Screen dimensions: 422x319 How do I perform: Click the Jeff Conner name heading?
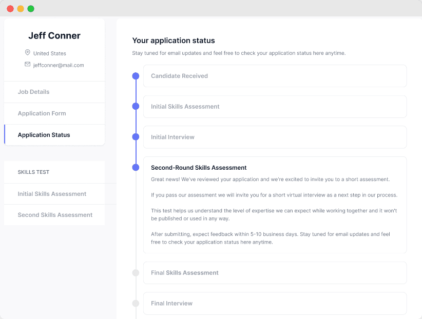(x=54, y=35)
